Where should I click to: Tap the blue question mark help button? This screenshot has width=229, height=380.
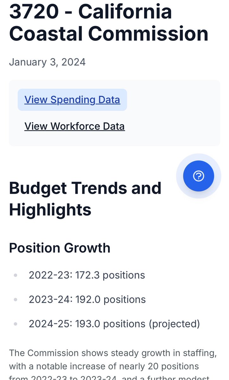pyautogui.click(x=199, y=176)
